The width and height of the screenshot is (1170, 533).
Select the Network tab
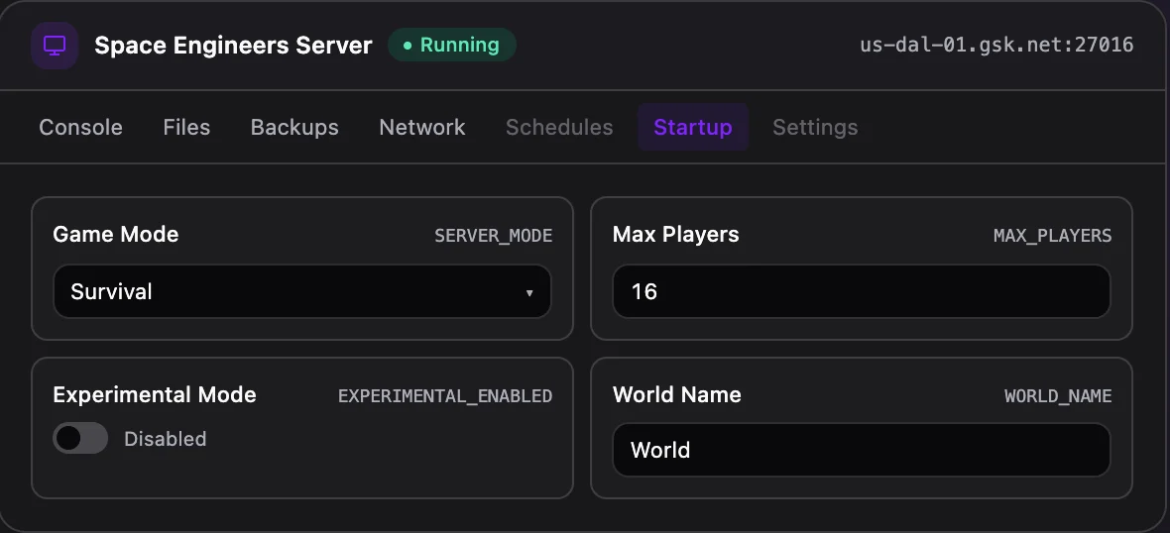tap(422, 128)
